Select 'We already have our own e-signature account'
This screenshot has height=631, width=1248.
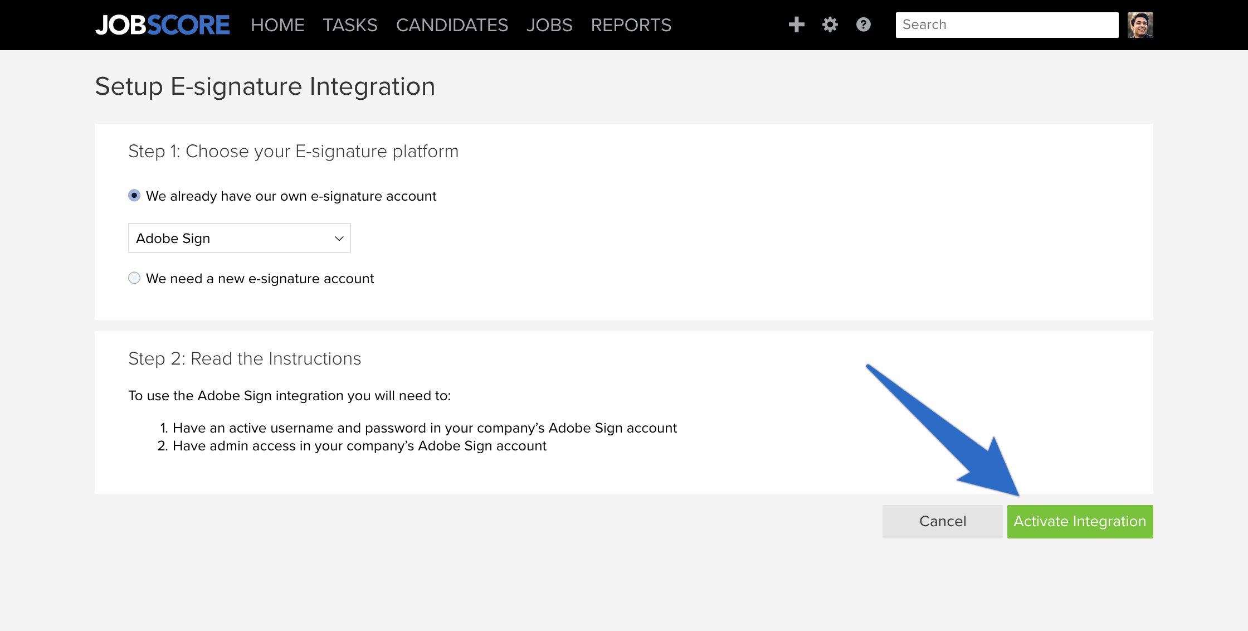(x=134, y=196)
